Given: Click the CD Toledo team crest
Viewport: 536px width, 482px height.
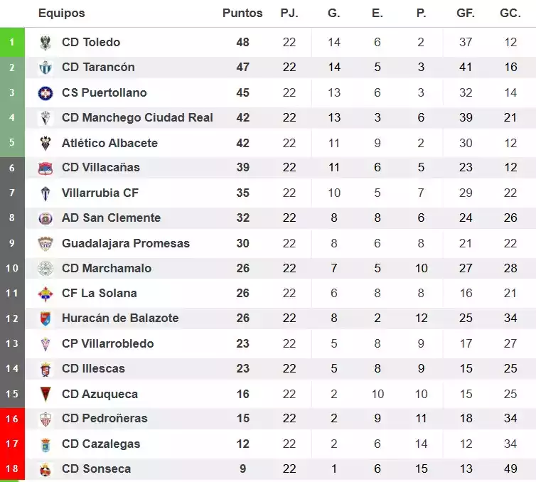Looking at the screenshot, I should (45, 43).
